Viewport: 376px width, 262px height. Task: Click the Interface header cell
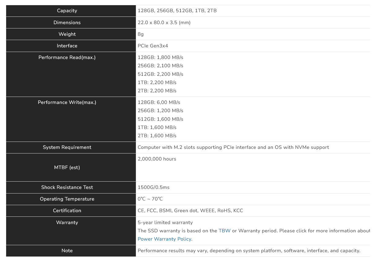tap(67, 46)
